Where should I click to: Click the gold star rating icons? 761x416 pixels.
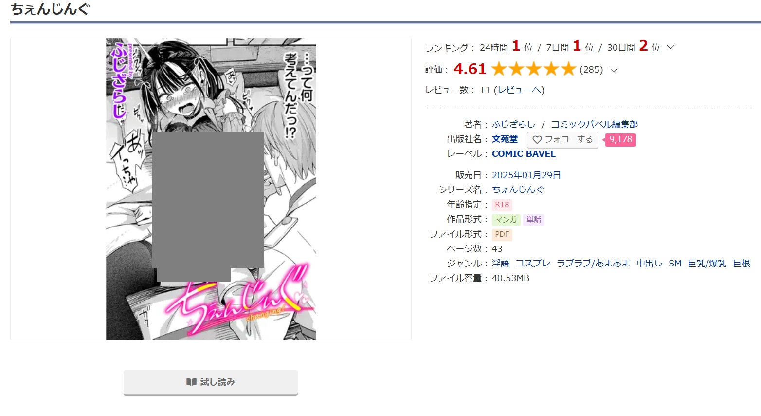[534, 69]
